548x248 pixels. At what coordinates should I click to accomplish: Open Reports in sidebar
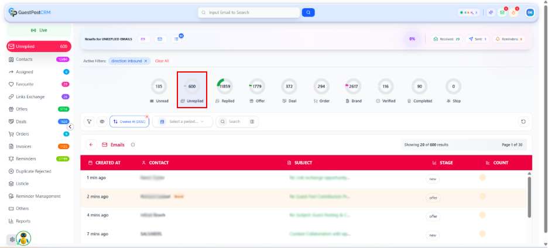click(x=39, y=221)
